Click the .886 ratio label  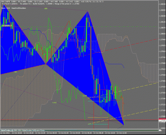click(46, 8)
